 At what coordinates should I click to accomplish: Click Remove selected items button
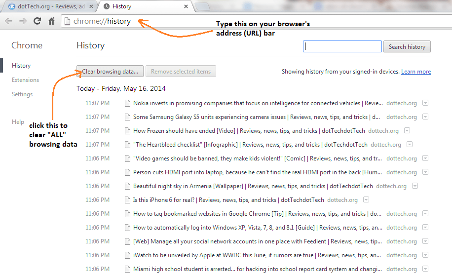click(181, 71)
